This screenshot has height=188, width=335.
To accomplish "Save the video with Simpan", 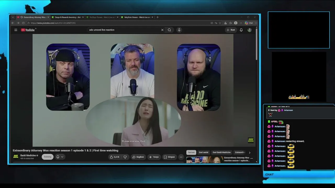I will (x=169, y=157).
